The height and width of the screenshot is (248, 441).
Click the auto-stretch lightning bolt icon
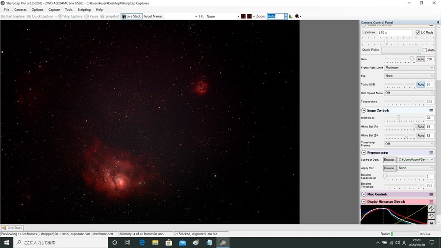pos(431,208)
